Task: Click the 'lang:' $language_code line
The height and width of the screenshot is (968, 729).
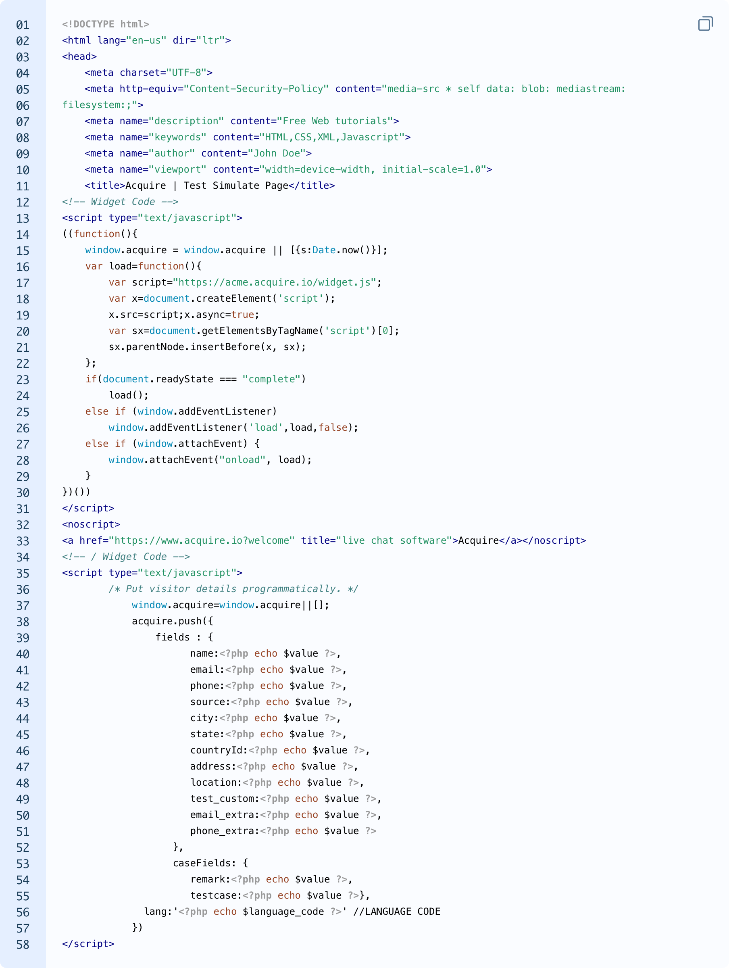Action: pos(292,912)
